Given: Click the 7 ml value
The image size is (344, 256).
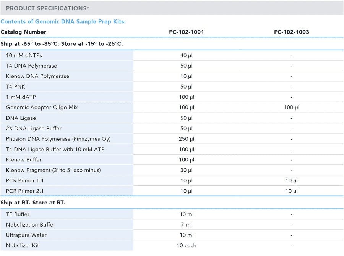Looking at the screenshot, I should 187,225.
